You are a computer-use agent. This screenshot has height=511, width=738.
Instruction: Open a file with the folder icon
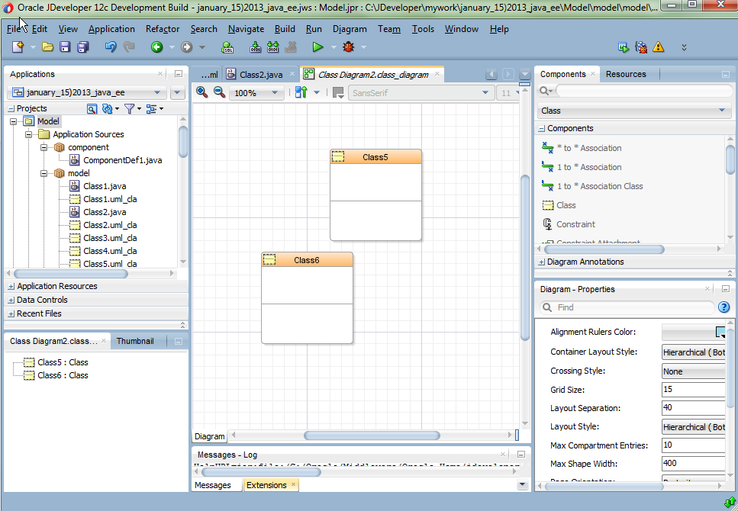(47, 47)
